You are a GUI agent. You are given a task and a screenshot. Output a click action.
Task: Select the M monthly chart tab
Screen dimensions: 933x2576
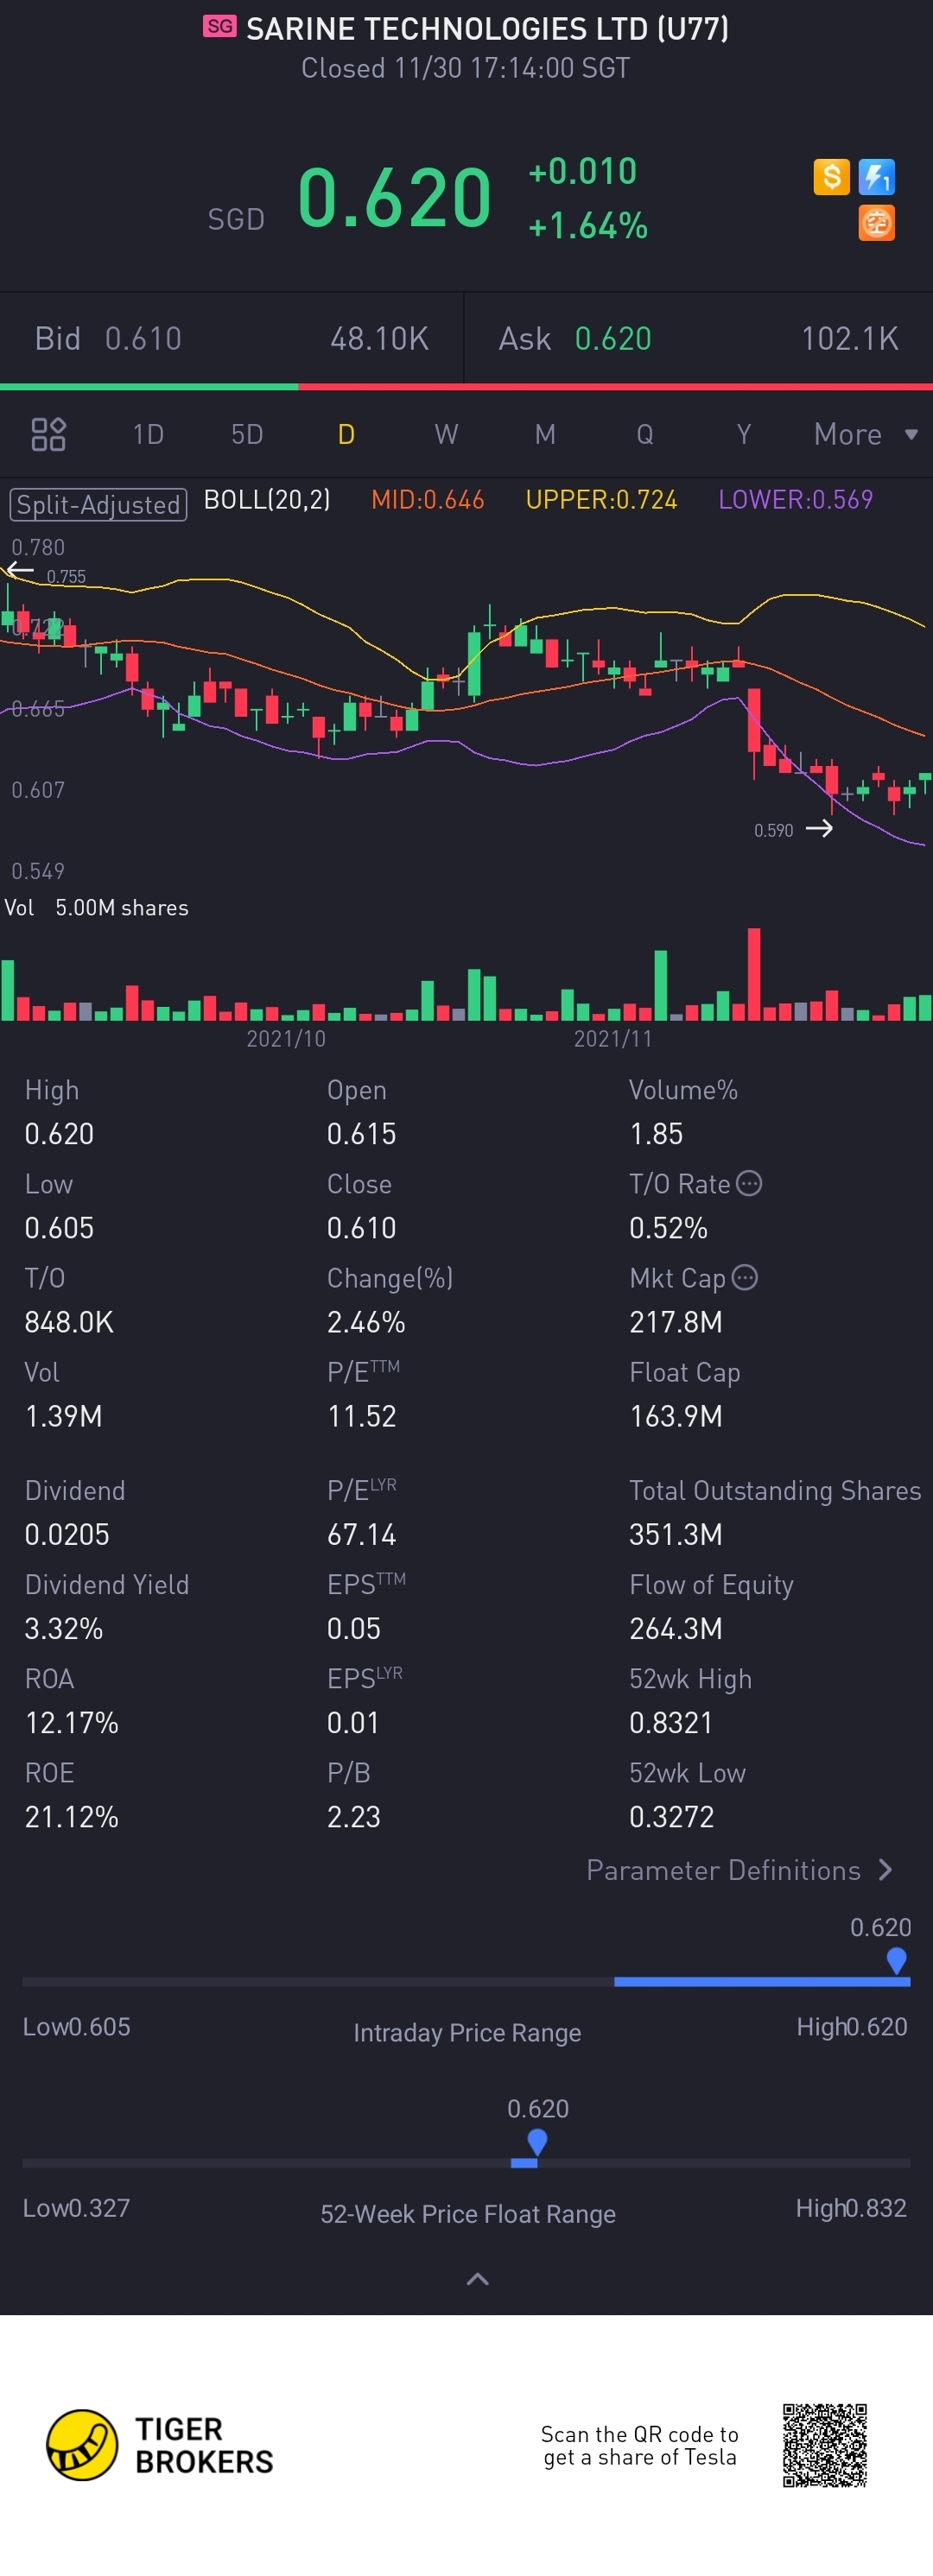[x=545, y=434]
